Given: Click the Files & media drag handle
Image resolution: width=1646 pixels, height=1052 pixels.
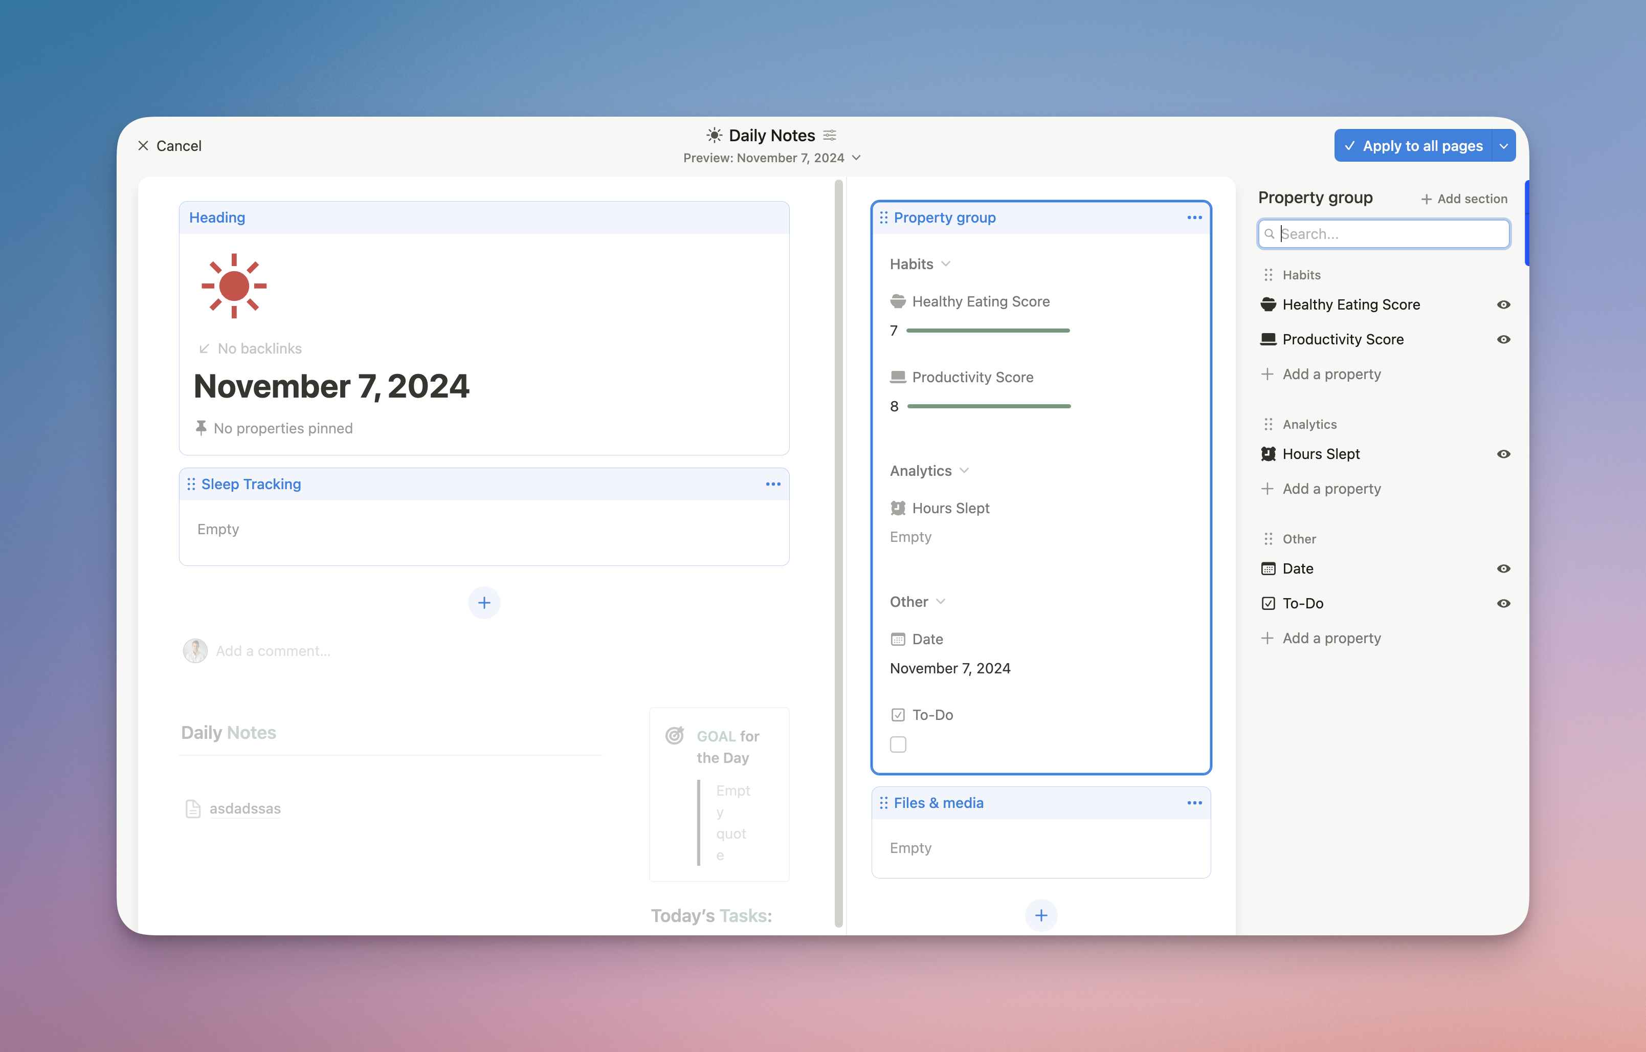Looking at the screenshot, I should [884, 803].
